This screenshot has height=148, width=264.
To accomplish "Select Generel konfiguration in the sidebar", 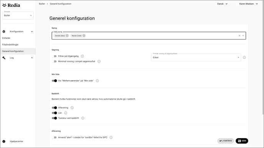I will point(18,51).
